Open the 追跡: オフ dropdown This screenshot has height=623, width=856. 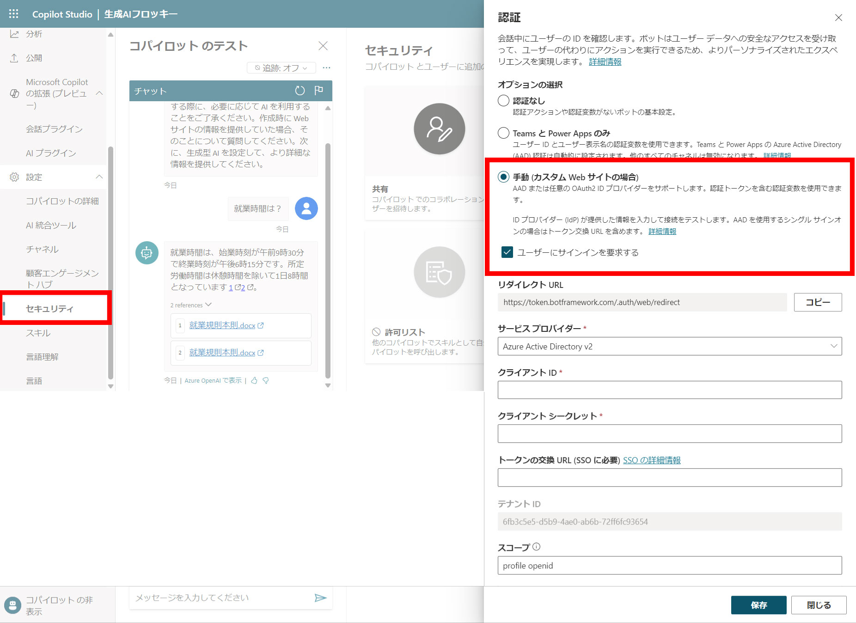click(281, 68)
